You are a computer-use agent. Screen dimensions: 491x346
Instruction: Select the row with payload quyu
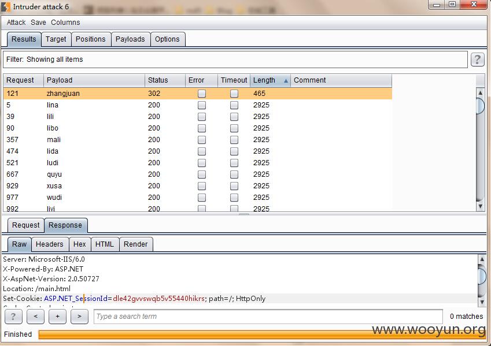(x=198, y=174)
